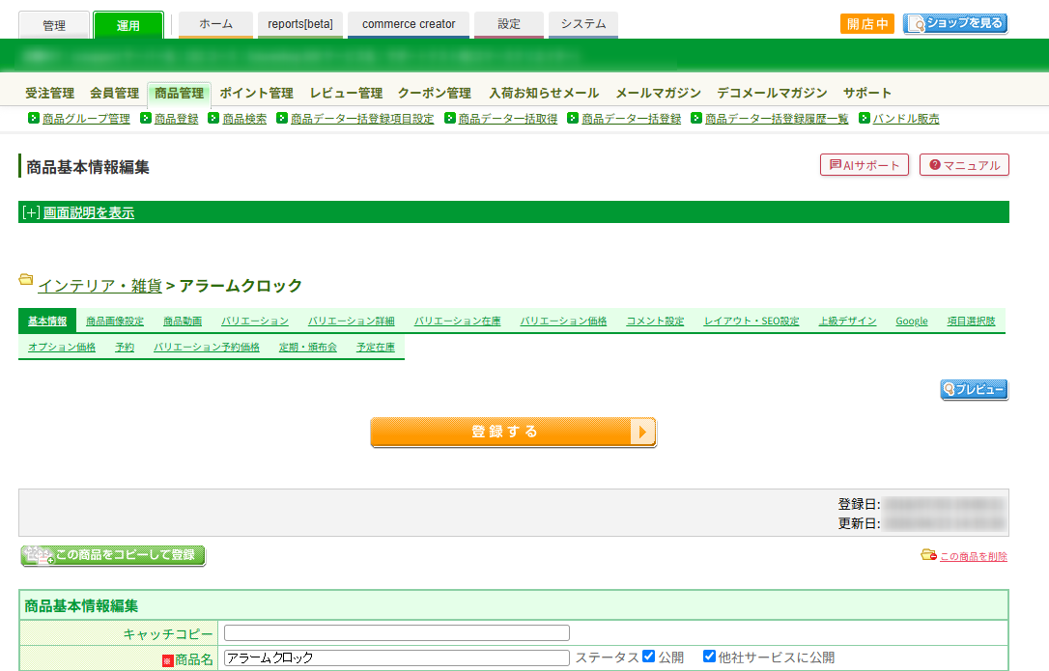The height and width of the screenshot is (671, 1049).
Task: Go to 商品動画 tab
Action: [183, 322]
